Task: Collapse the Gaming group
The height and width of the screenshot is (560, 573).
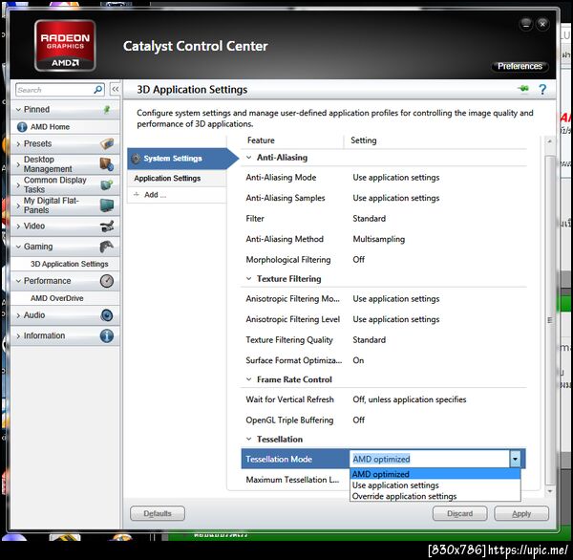Action: pyautogui.click(x=18, y=247)
